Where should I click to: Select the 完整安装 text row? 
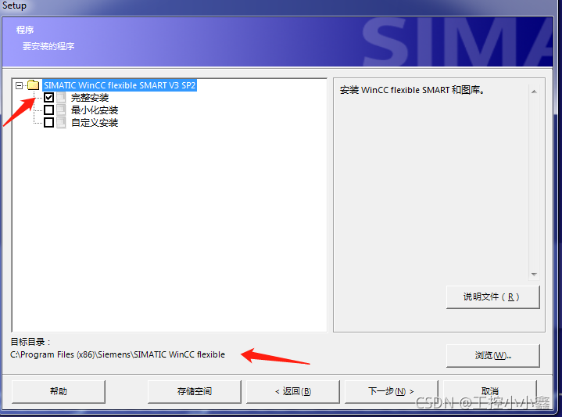90,98
